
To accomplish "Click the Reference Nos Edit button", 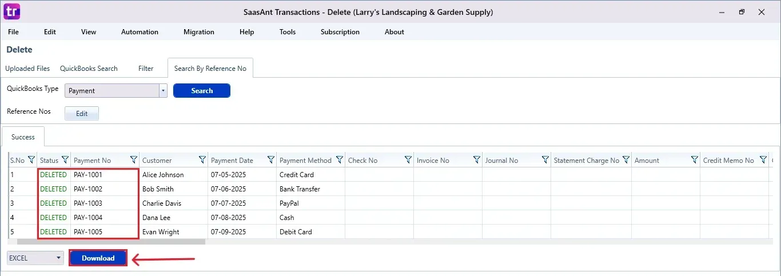I will 82,114.
